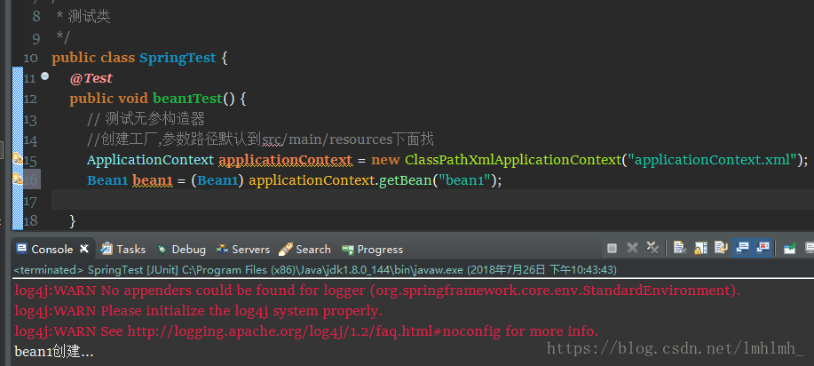The height and width of the screenshot is (366, 814).
Task: Click line number 10 in the gutter
Action: tap(31, 58)
